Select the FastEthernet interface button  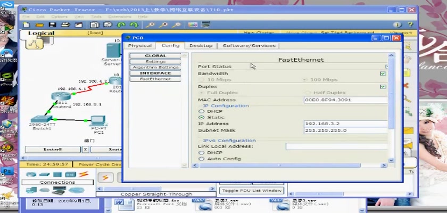click(x=155, y=79)
